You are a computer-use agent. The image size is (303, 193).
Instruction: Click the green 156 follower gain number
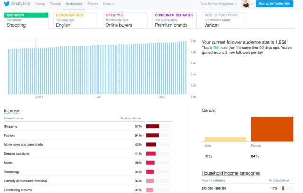[x=215, y=47]
